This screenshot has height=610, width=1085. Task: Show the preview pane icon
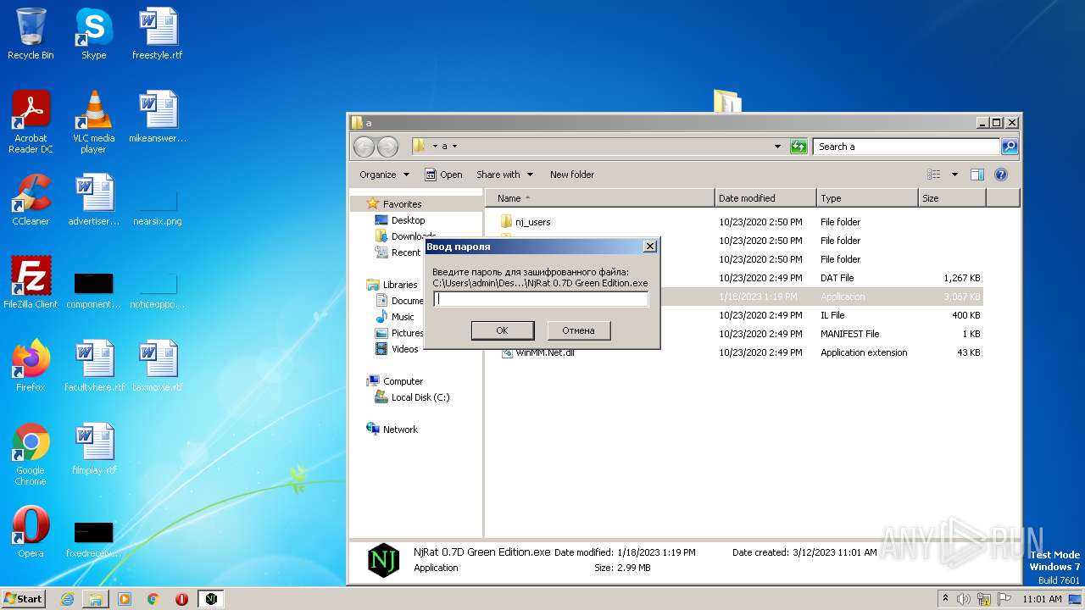point(976,175)
